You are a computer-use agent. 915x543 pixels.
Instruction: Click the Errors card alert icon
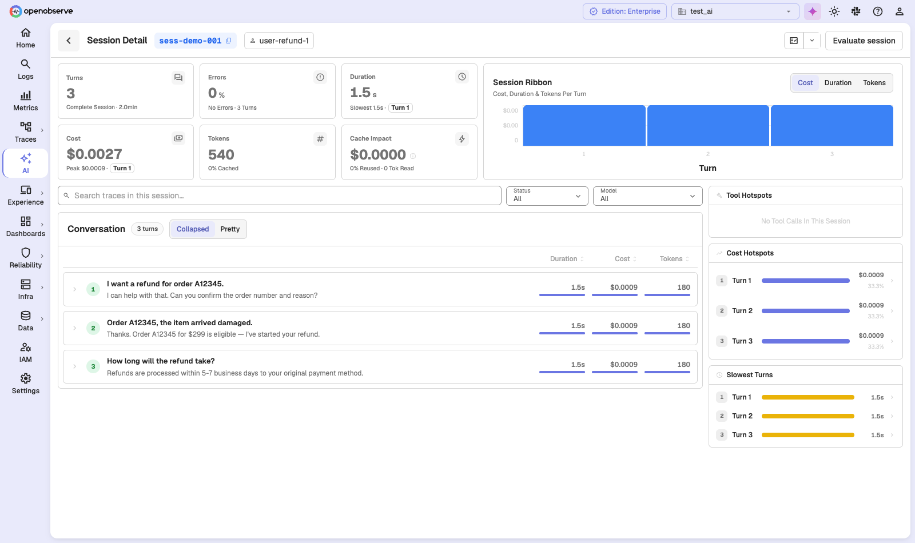coord(320,77)
